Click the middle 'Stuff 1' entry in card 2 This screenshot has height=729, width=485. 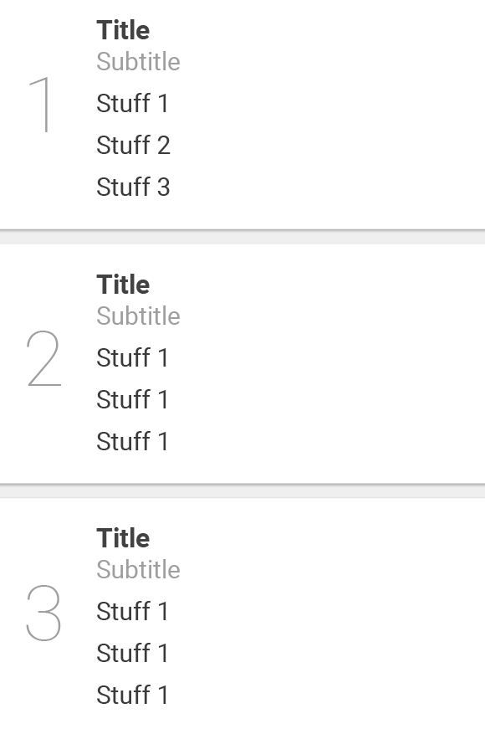click(133, 399)
